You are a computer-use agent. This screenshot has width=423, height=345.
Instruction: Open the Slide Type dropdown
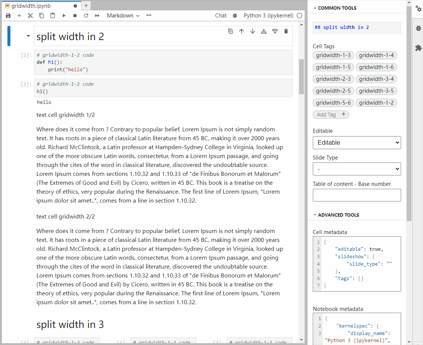click(x=357, y=169)
